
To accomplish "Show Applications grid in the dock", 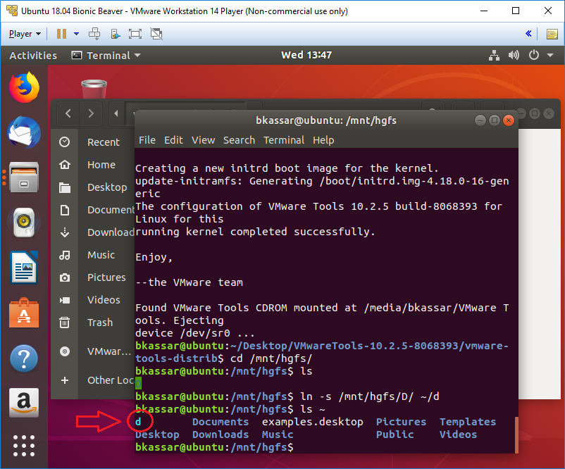I will 24,446.
